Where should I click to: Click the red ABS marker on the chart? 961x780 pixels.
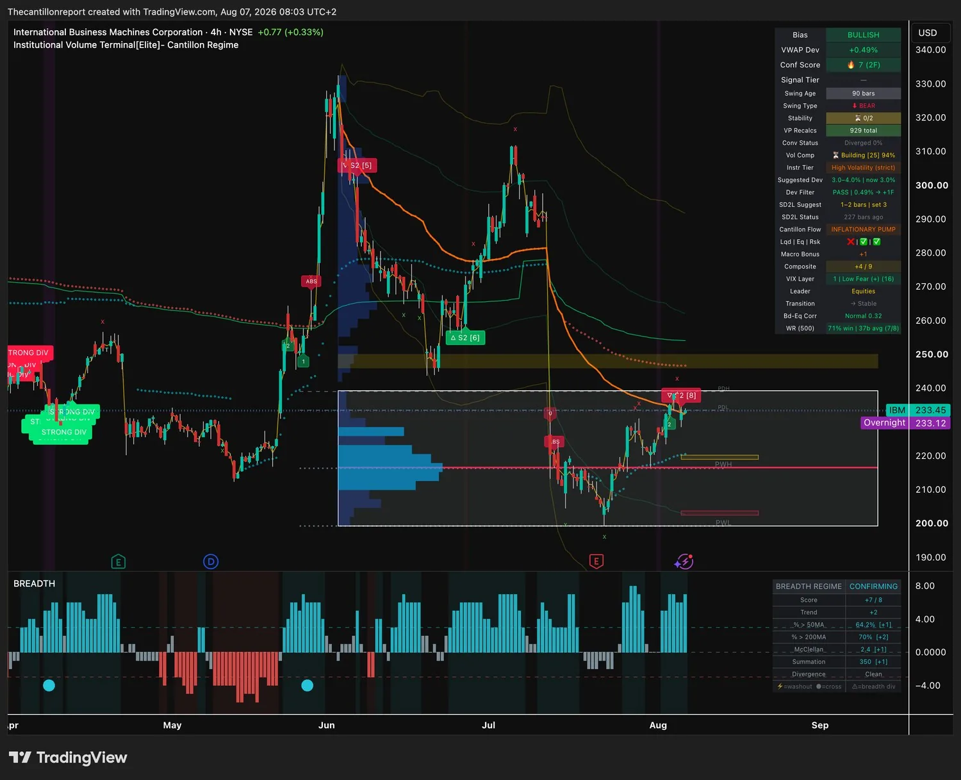(x=311, y=281)
